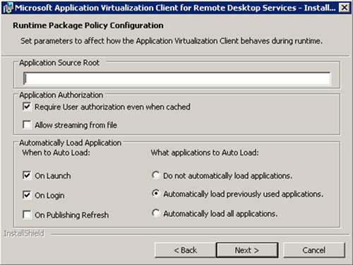Uncheck the On Launch auto load option
This screenshot has width=353, height=265.
pyautogui.click(x=27, y=175)
